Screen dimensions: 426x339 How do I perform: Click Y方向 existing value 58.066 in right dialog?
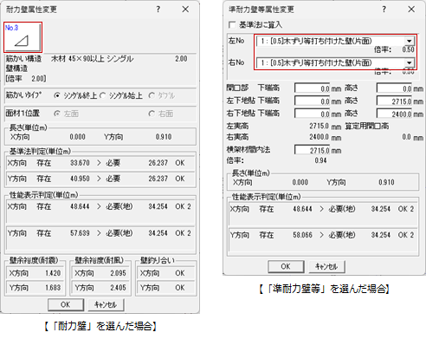point(302,235)
